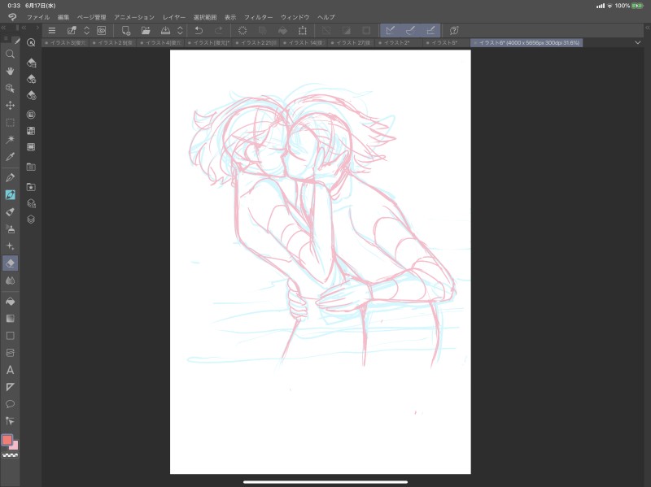Viewport: 651px width, 487px height.
Task: Select the Brush tool
Action: tap(10, 211)
